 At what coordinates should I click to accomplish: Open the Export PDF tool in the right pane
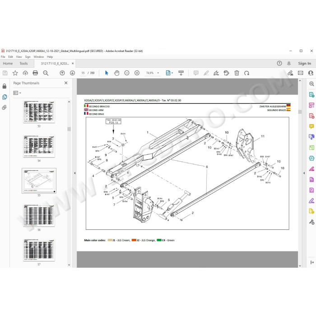coord(311,94)
